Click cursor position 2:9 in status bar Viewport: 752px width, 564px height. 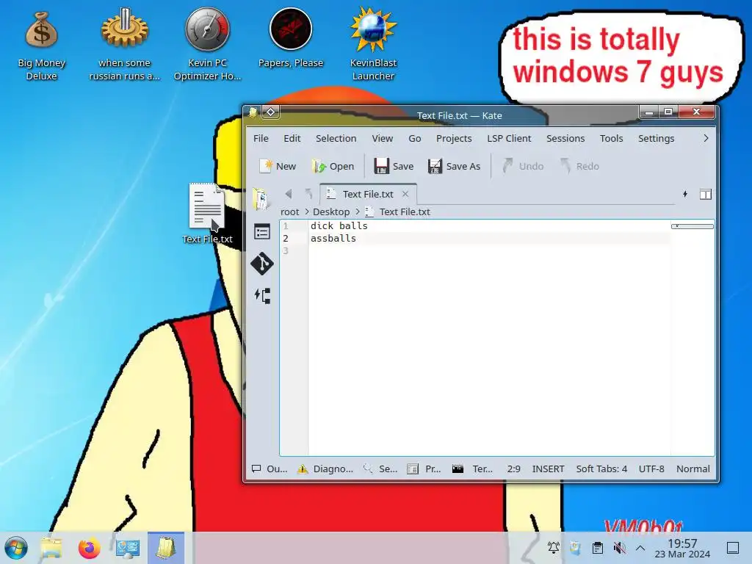[513, 469]
